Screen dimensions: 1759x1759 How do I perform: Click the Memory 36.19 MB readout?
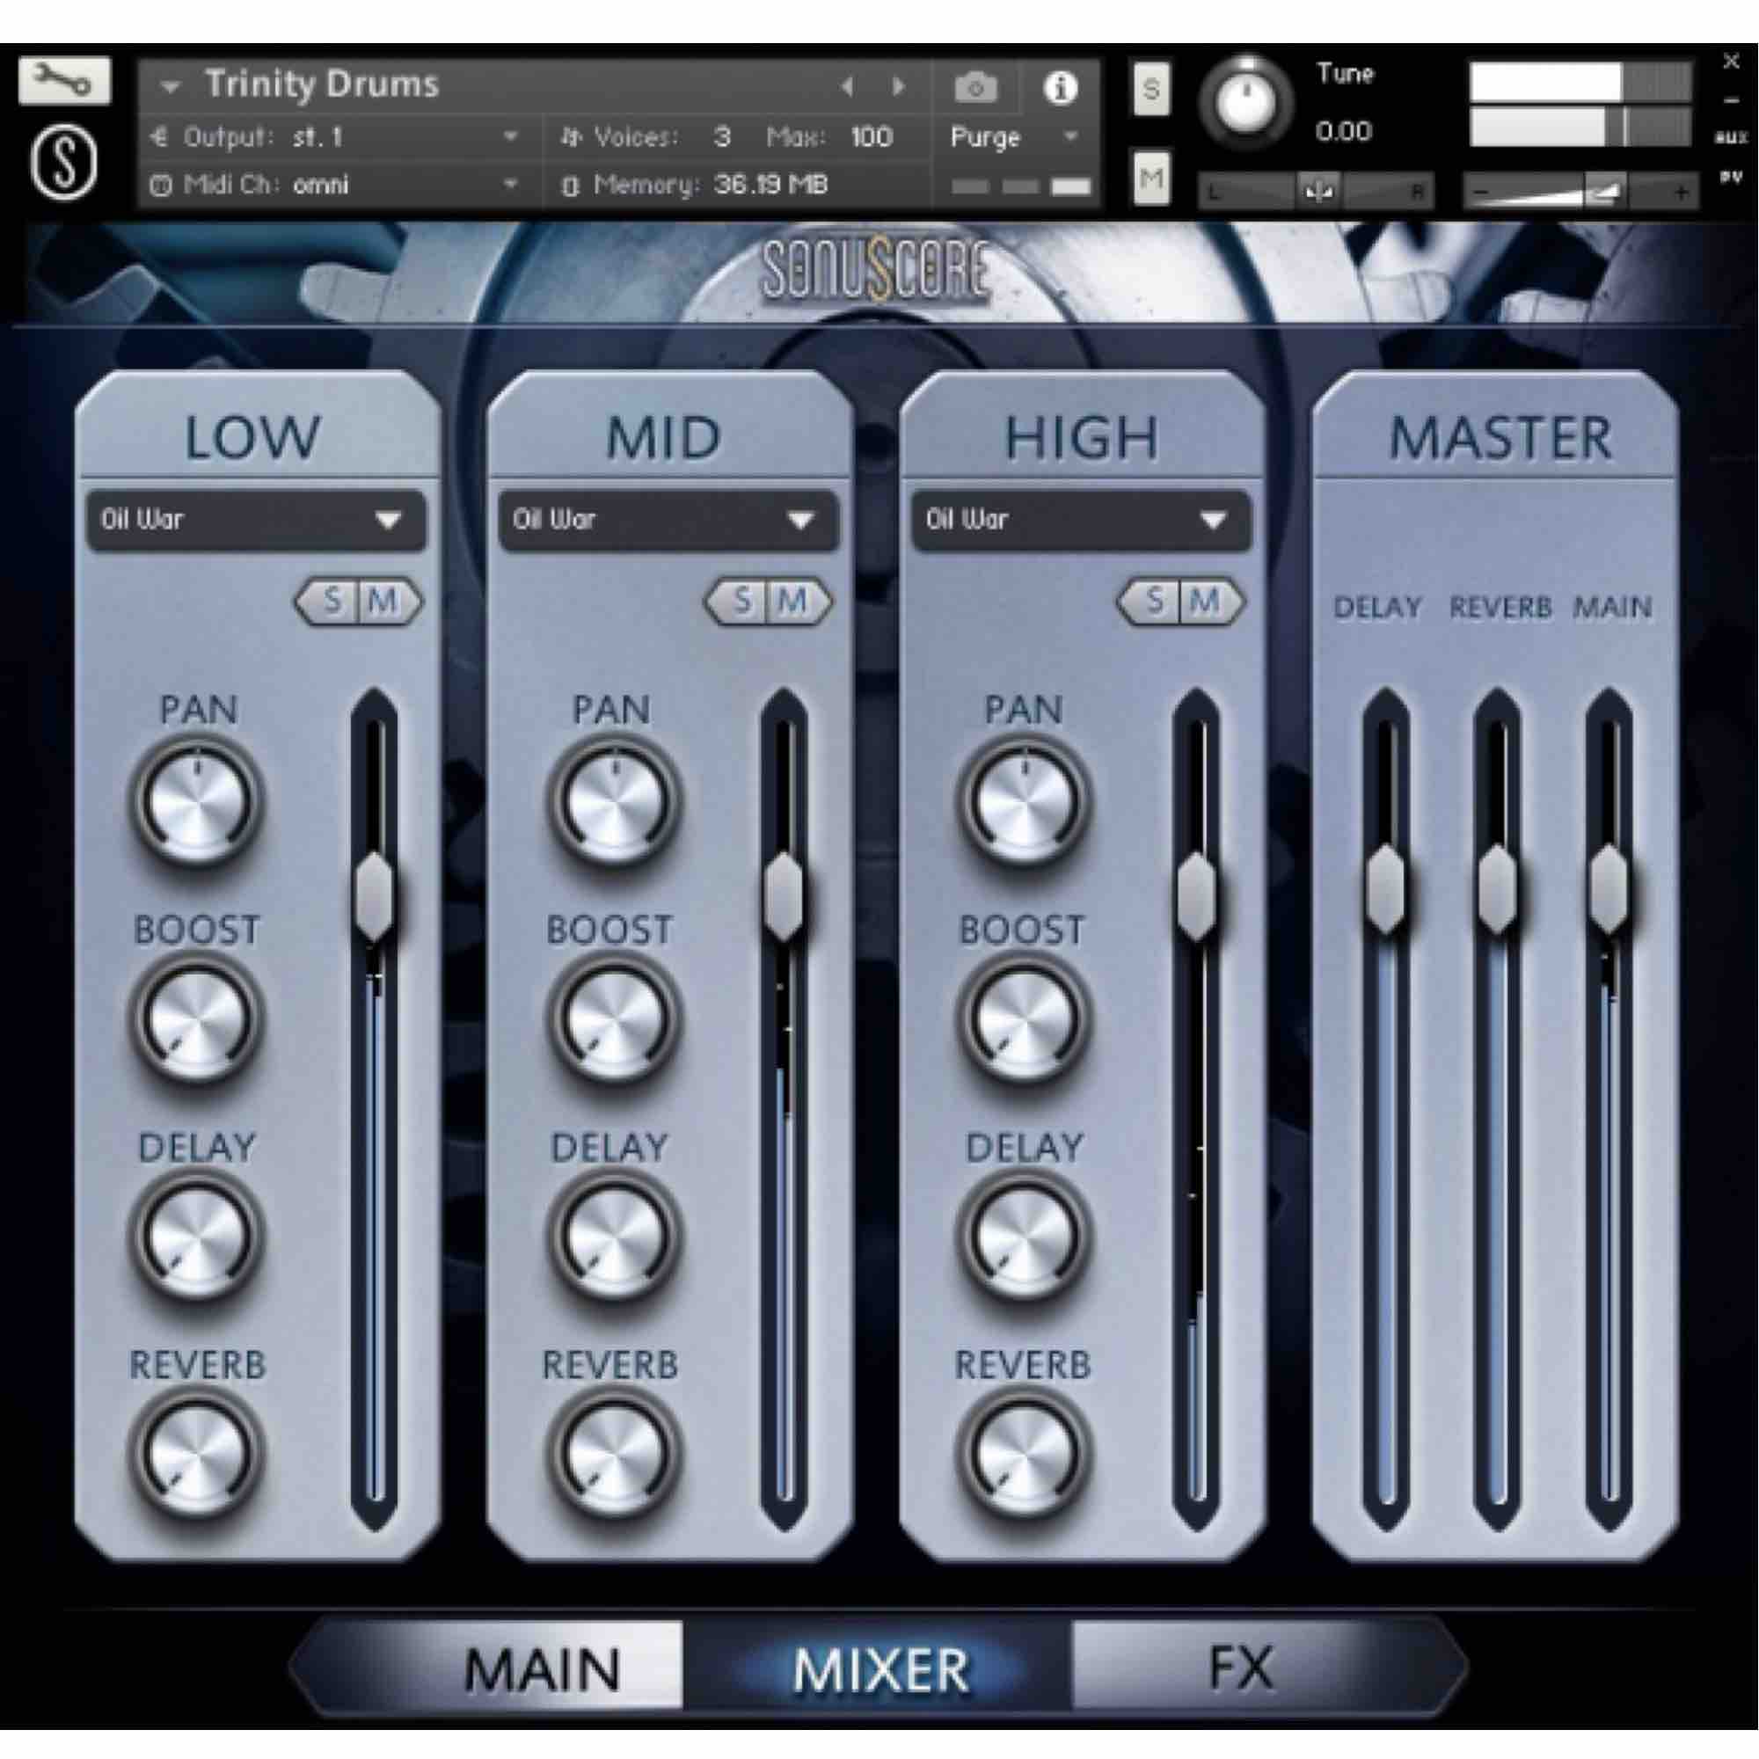point(770,186)
